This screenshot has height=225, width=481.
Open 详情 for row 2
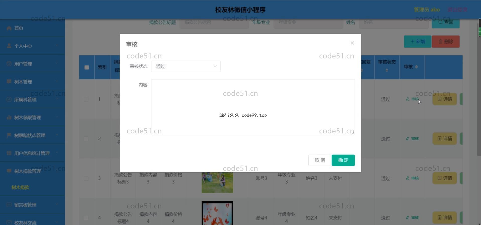pyautogui.click(x=445, y=139)
